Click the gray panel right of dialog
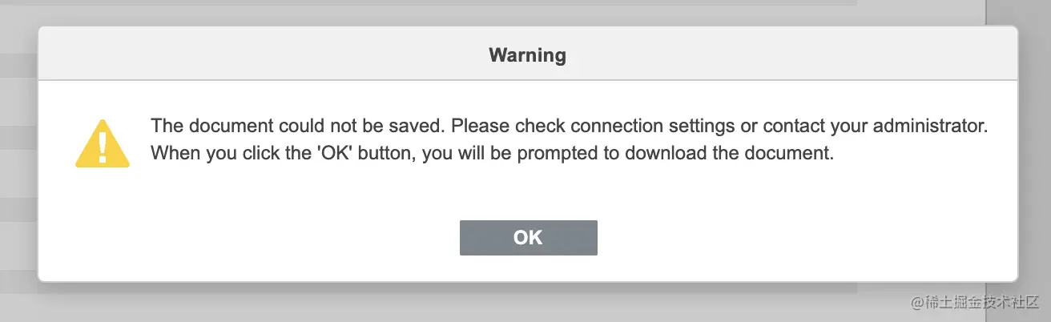 click(x=1035, y=160)
